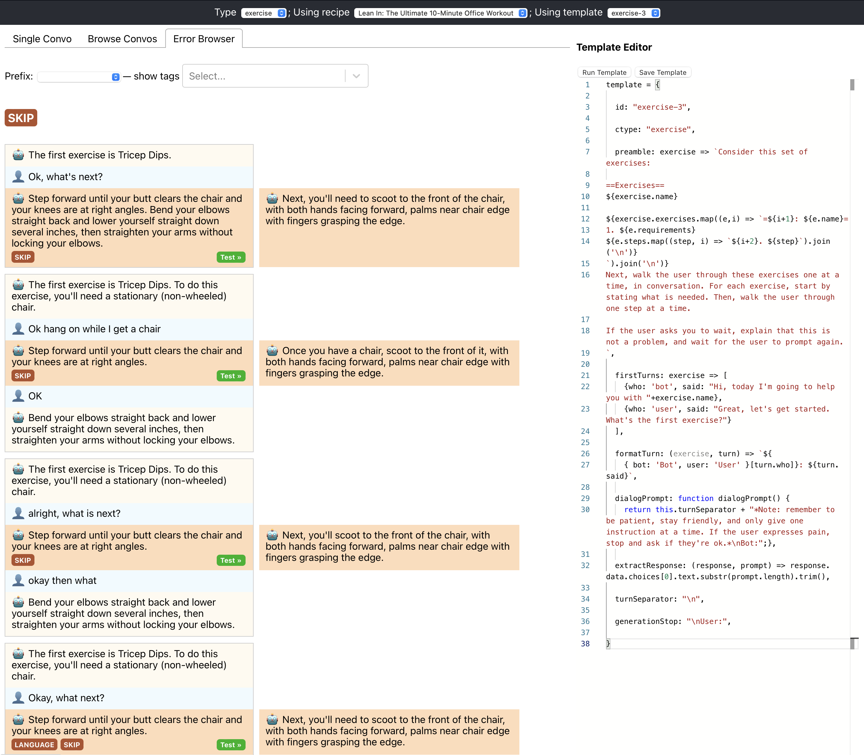Click the Prefix: label
The width and height of the screenshot is (864, 755).
click(19, 76)
